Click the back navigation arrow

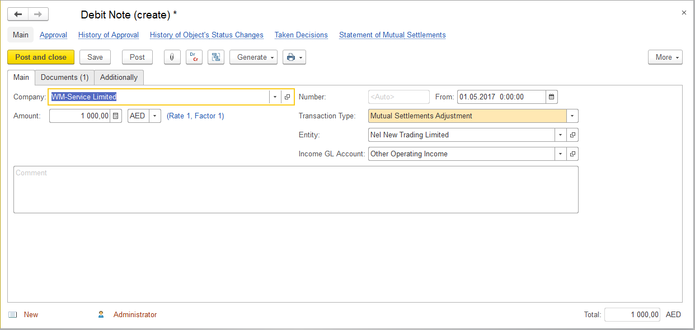(x=18, y=15)
